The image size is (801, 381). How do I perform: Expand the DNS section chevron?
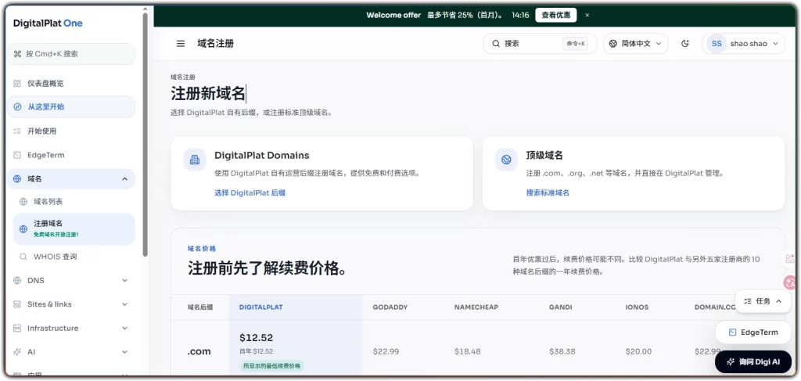[x=124, y=280]
